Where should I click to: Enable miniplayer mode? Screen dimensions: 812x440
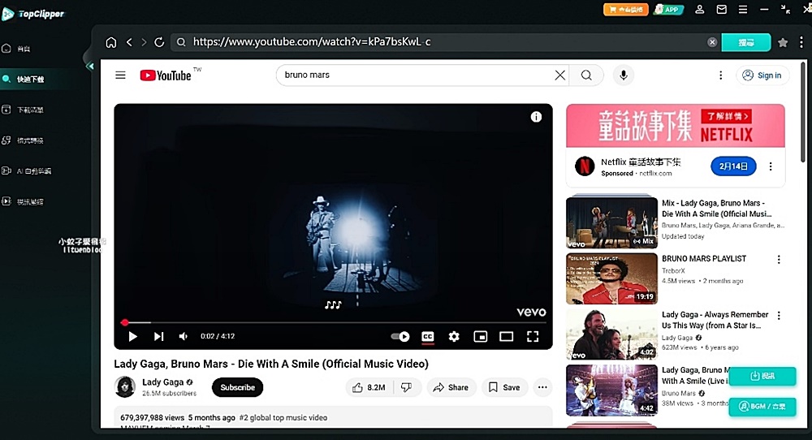click(481, 336)
